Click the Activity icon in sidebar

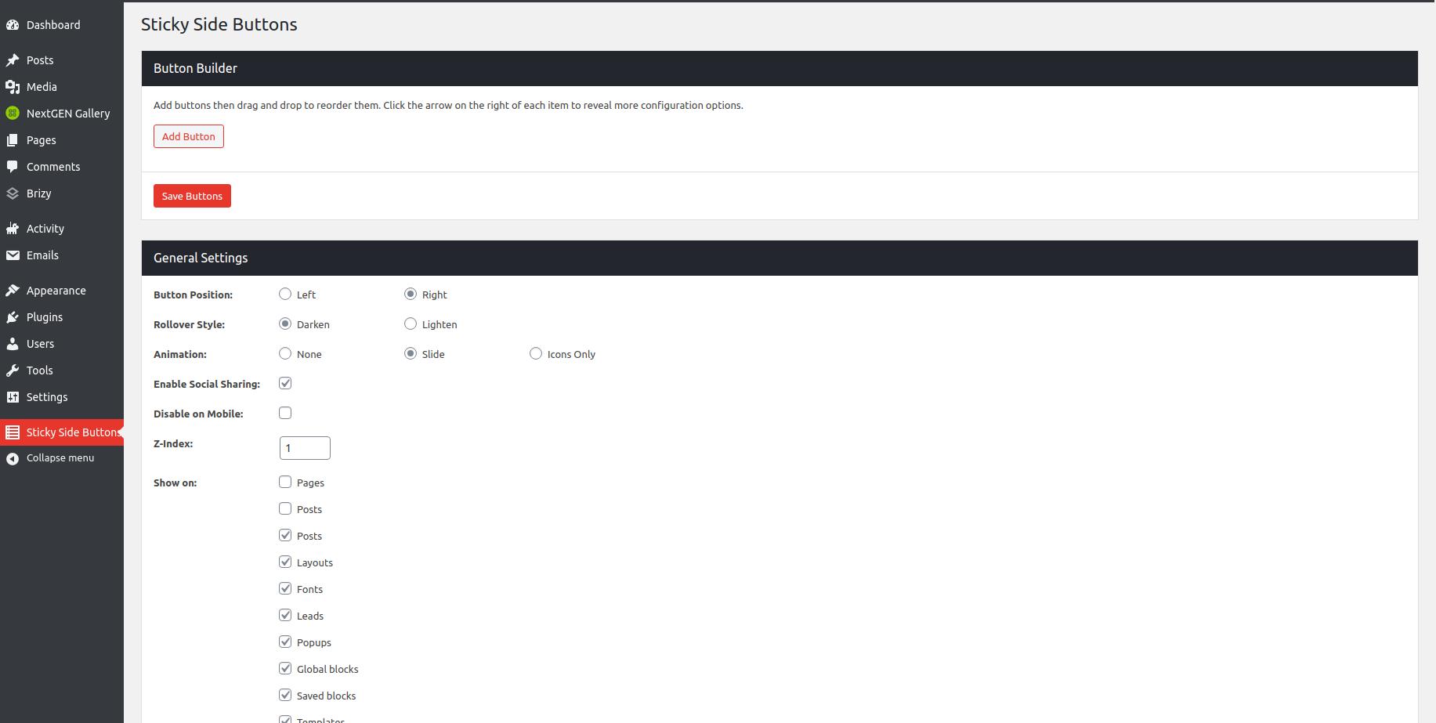pyautogui.click(x=13, y=229)
